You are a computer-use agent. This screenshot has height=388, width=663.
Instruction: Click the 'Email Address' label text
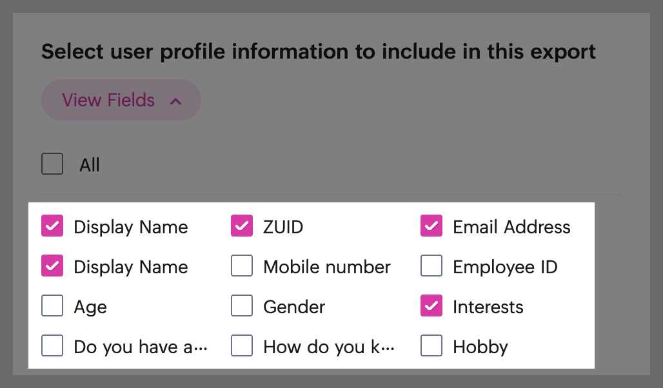coord(511,227)
